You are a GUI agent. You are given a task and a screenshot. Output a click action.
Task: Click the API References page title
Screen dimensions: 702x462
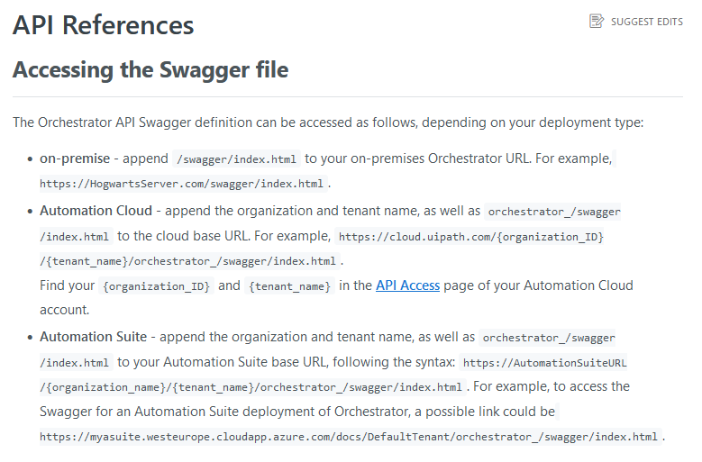(104, 25)
